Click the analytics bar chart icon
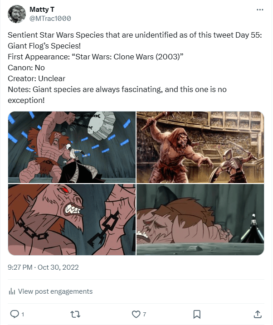Image resolution: width=273 pixels, height=325 pixels. coord(12,291)
